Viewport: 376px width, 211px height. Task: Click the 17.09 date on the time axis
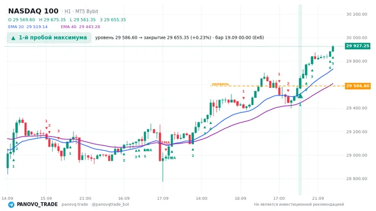pyautogui.click(x=163, y=198)
